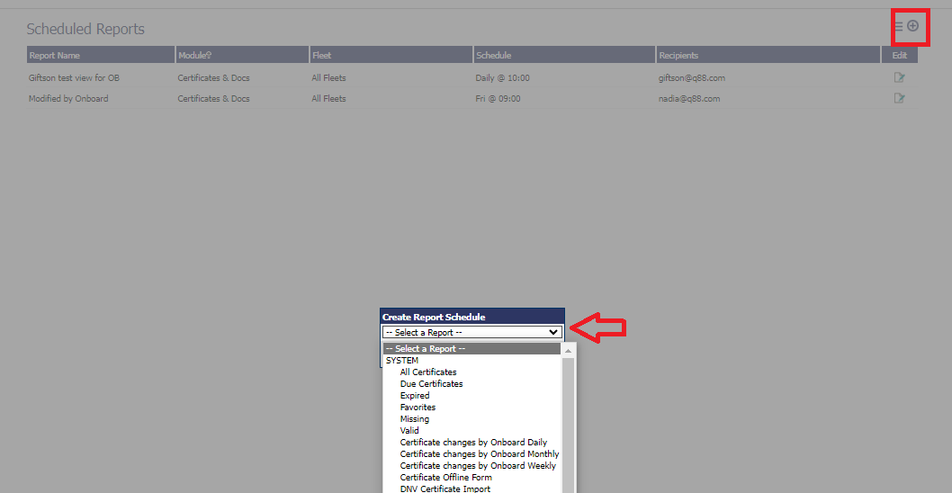
Task: Click 'Daily @ 10:00' schedule cell
Action: [503, 77]
